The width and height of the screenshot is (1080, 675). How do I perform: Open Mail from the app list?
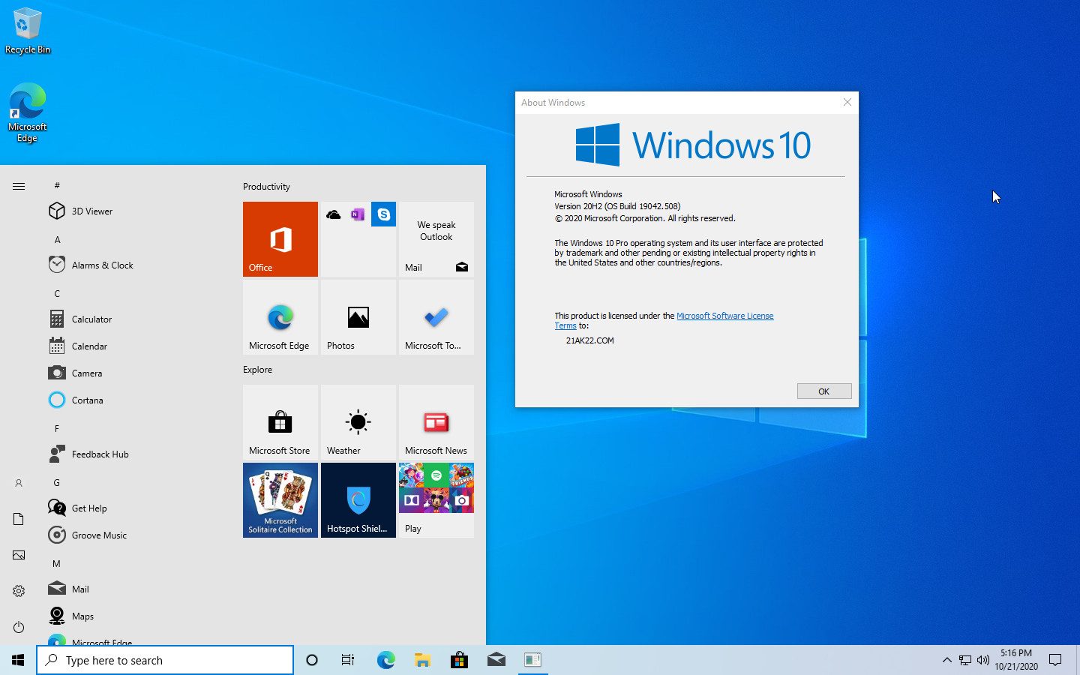(135, 589)
